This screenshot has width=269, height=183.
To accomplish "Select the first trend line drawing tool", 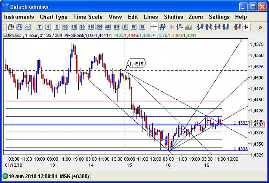I will click(200, 27).
